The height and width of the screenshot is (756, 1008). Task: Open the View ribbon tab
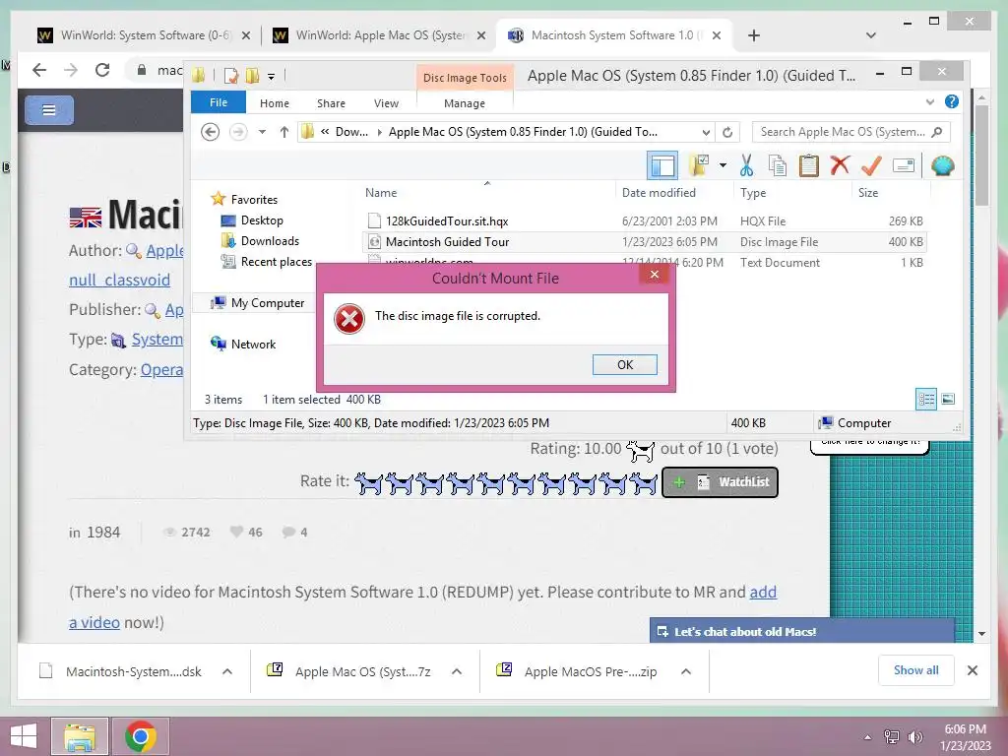click(x=386, y=102)
